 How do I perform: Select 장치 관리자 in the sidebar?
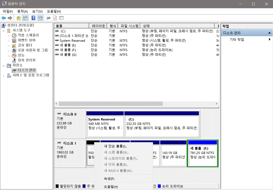(25, 60)
